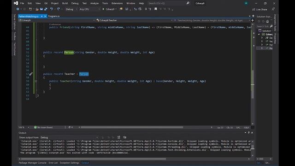Open the Server Explorer side tab
Viewport: 295px width, 166px height.
pos(15,22)
